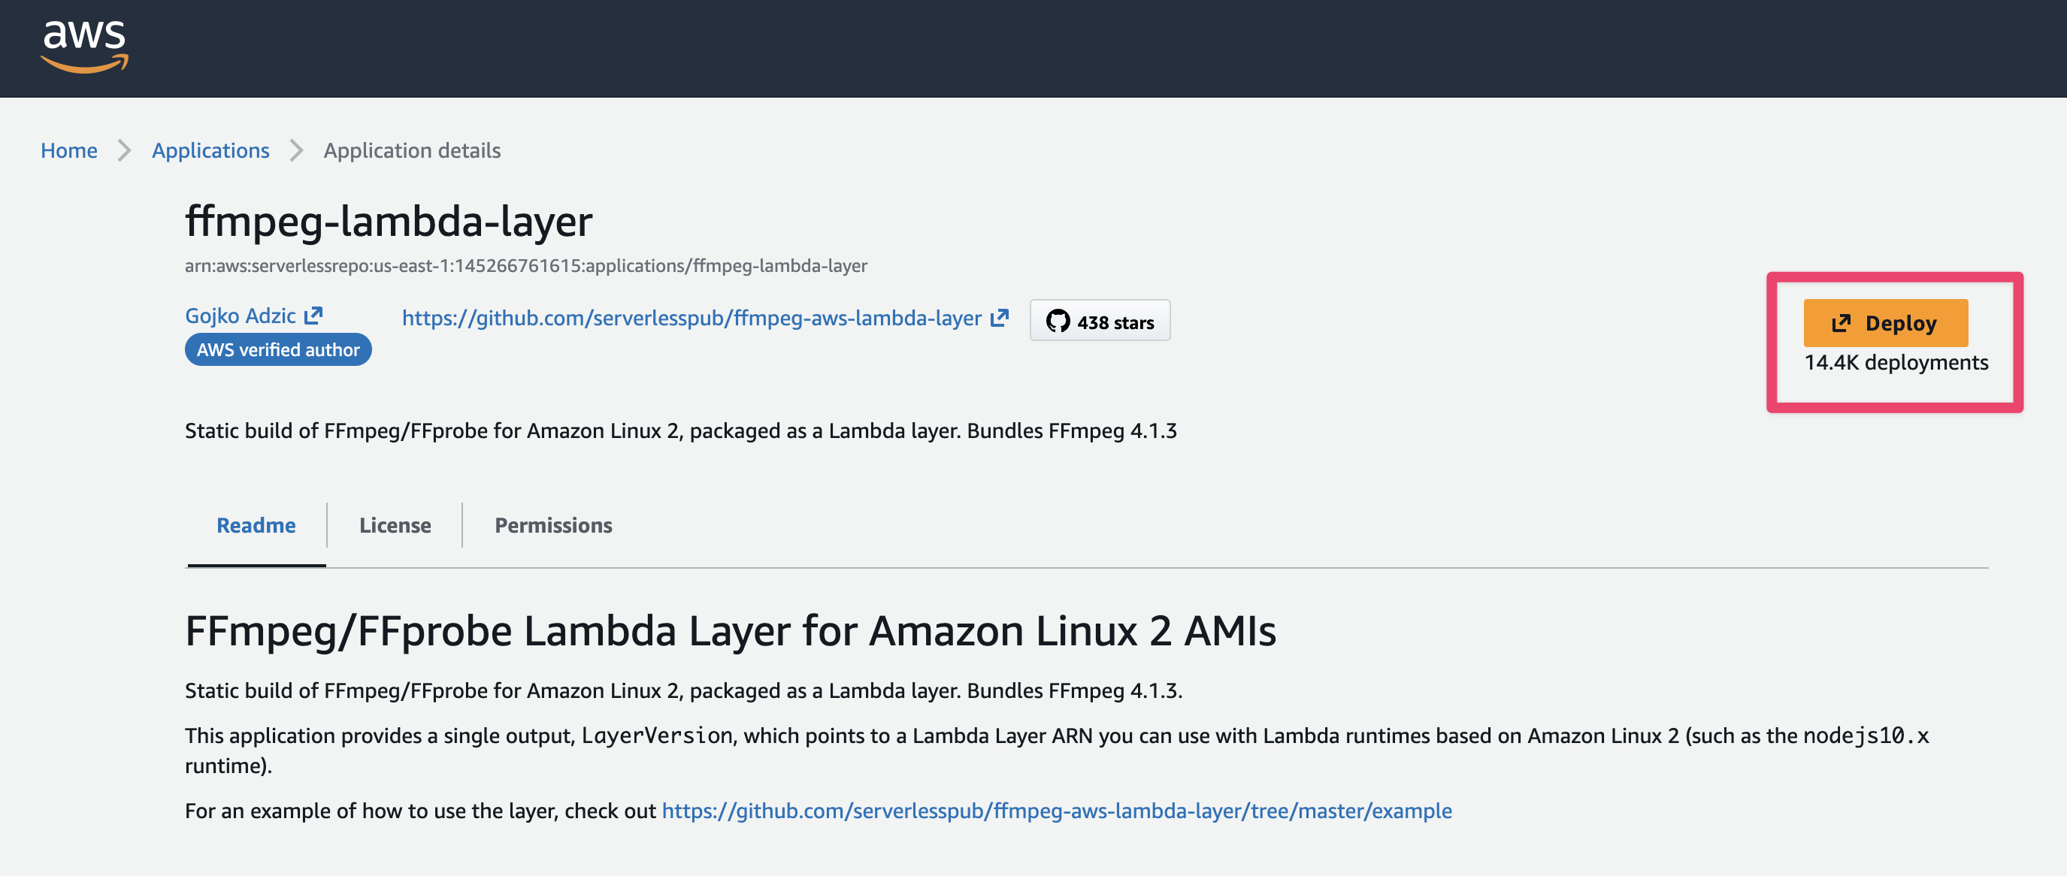
Task: Click the external-link icon inside Deploy button
Action: click(1841, 323)
